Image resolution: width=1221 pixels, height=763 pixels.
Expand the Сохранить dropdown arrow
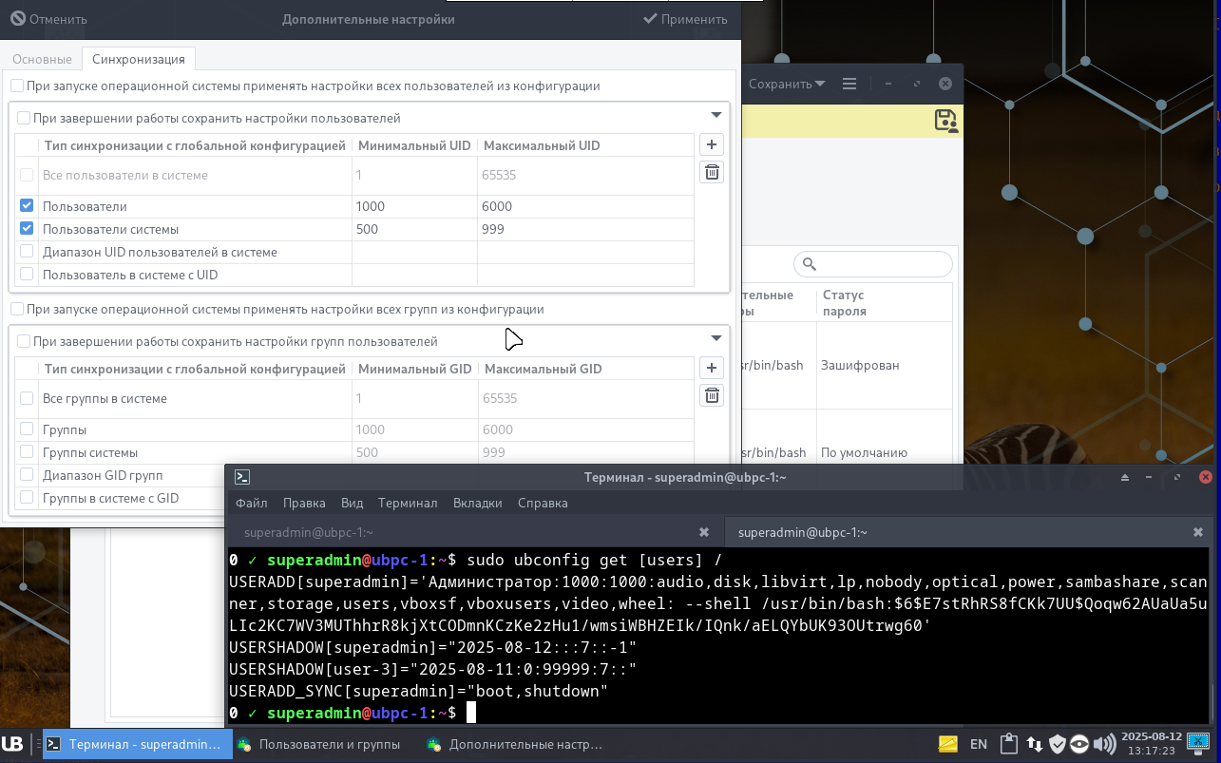[819, 84]
